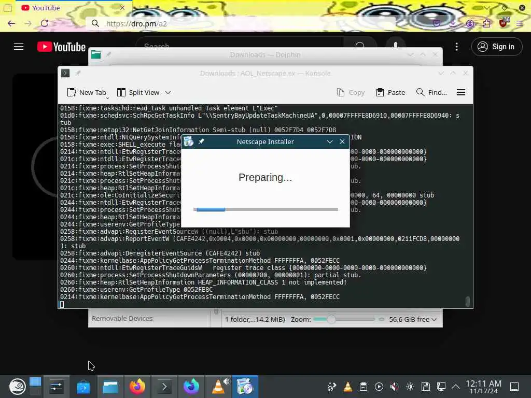Switch to VLC media player in taskbar
This screenshot has height=398, width=531.
coord(219,387)
